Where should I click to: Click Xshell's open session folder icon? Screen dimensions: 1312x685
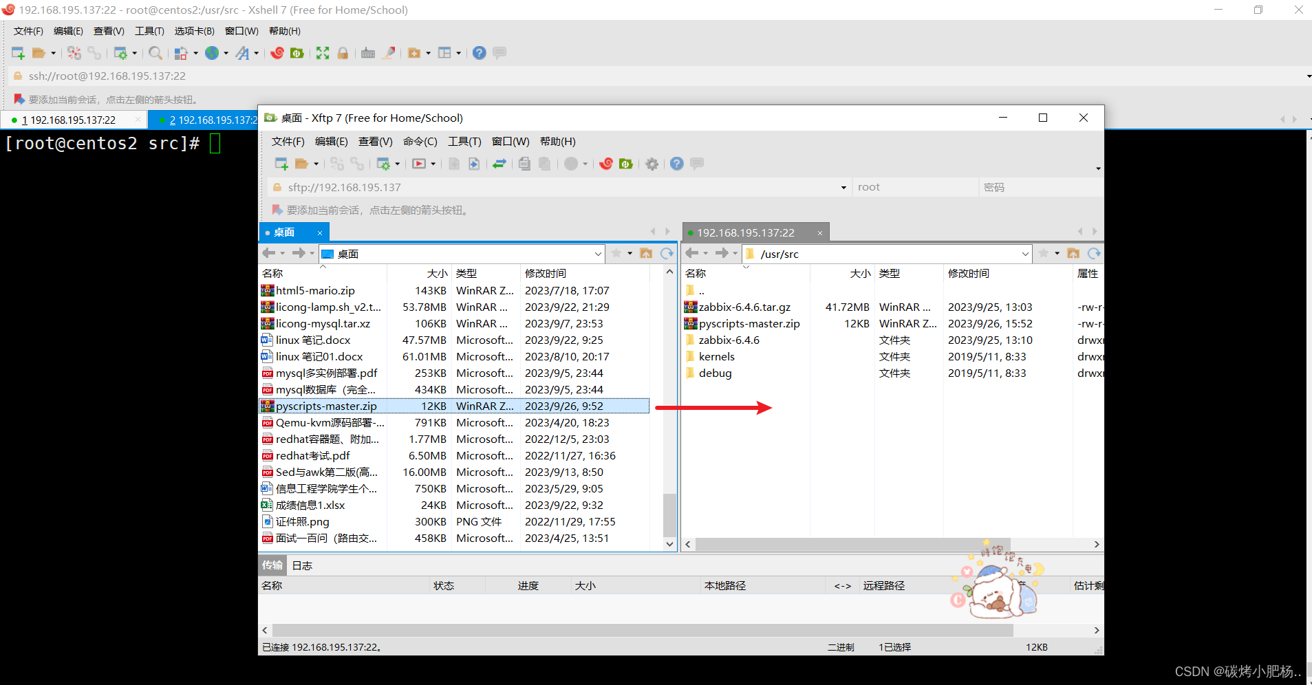pos(39,53)
